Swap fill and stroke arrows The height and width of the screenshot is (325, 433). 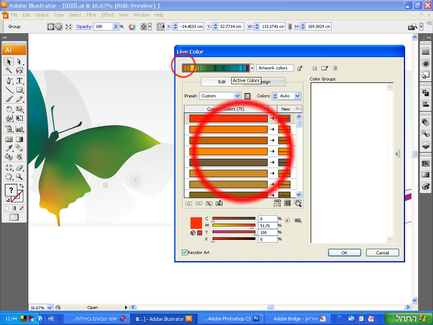point(22,186)
